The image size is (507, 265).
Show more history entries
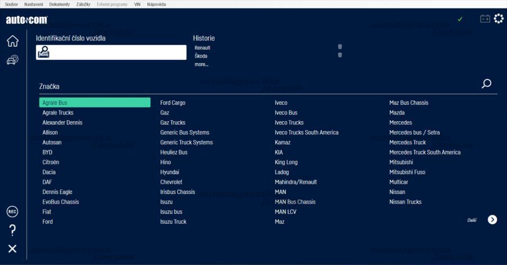(x=201, y=64)
